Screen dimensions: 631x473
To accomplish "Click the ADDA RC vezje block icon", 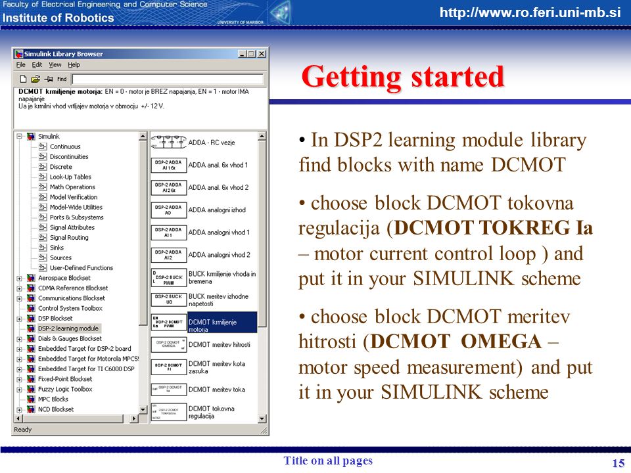I will point(169,143).
